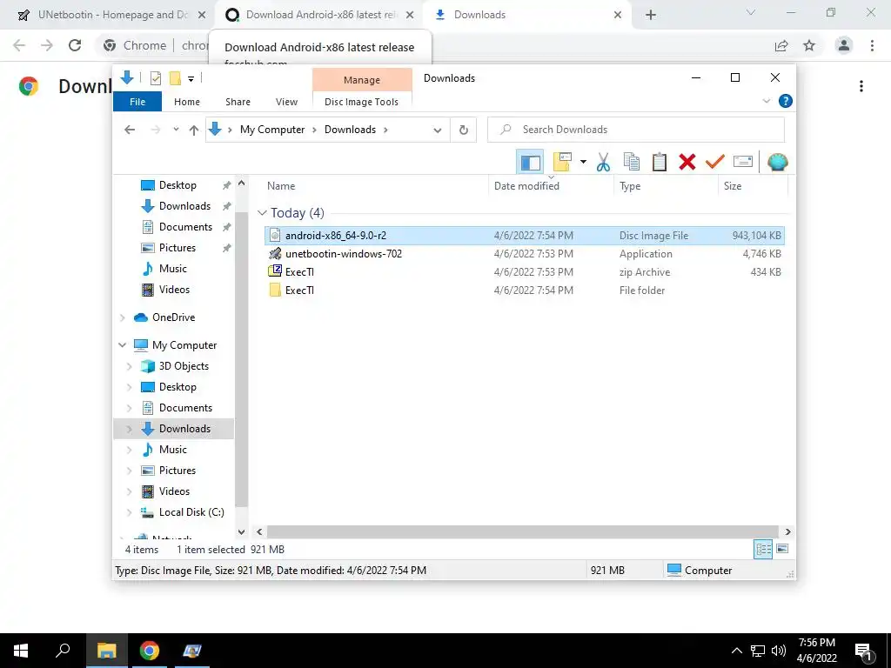
Task: Click the Paste clipboard toolbar icon
Action: (x=660, y=162)
